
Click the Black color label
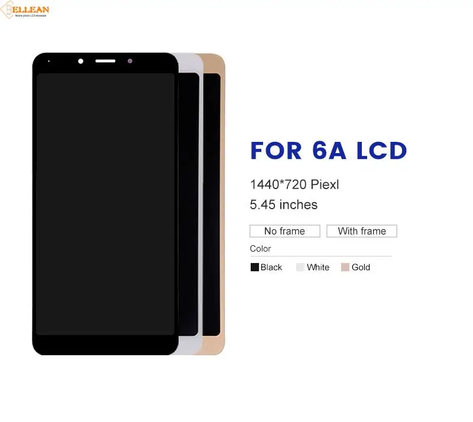pyautogui.click(x=271, y=267)
